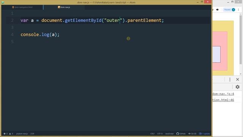Click the js\dom-nav.js file path in status bar

(22, 134)
